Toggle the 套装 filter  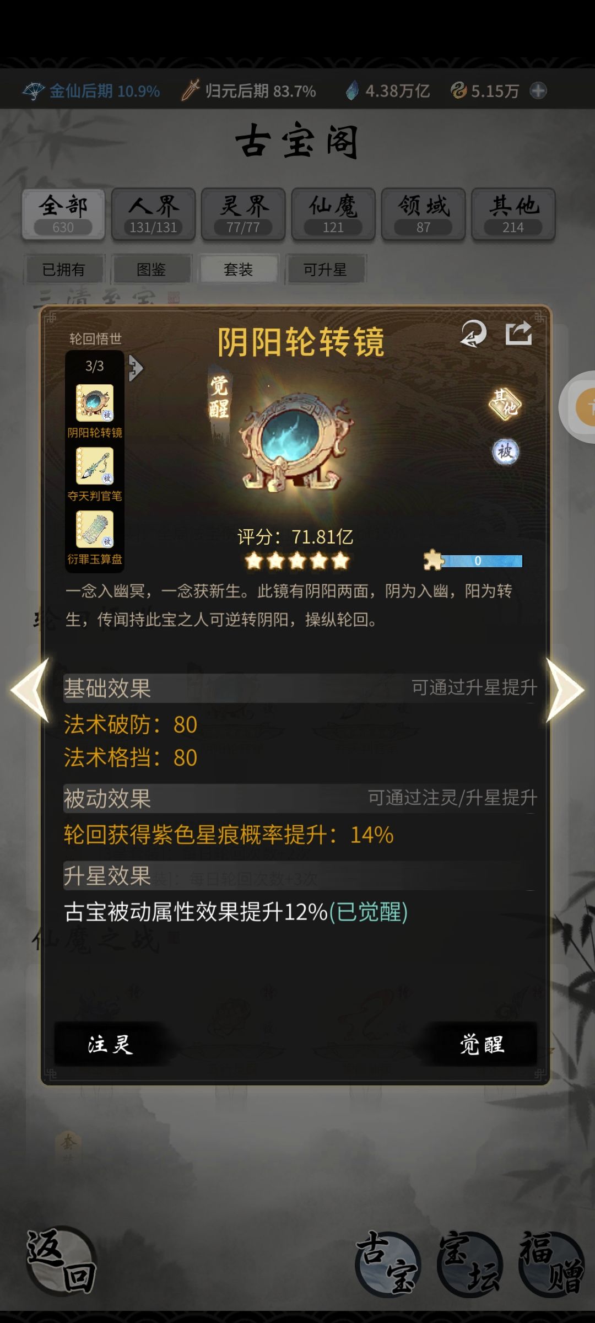tap(239, 270)
